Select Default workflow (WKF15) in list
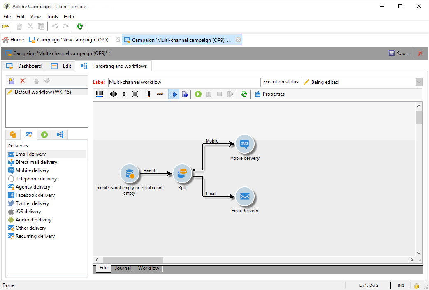This screenshot has width=429, height=290. pos(46,92)
